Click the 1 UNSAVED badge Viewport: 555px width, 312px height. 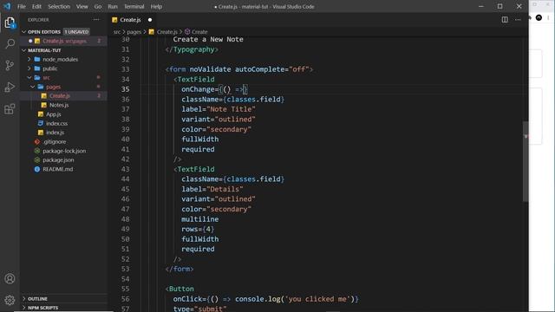click(x=76, y=32)
